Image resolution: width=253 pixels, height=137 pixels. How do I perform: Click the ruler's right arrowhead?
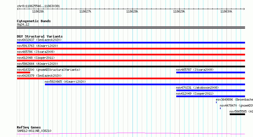[x=244, y=9]
